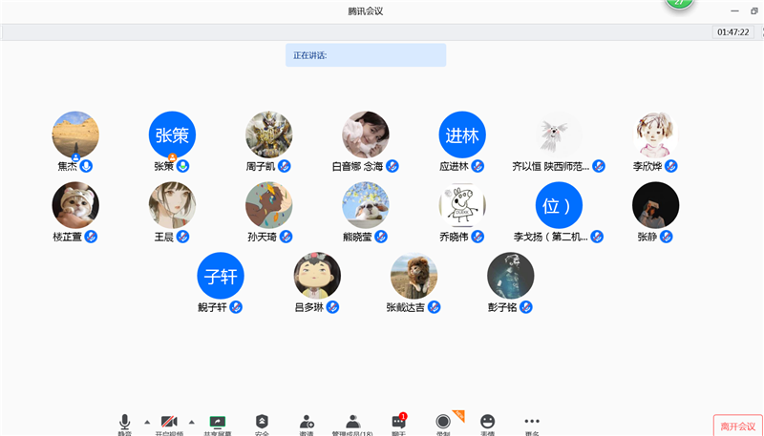Click the meeting timer 01:47:22
Screen dimensions: 764x436
pos(732,31)
